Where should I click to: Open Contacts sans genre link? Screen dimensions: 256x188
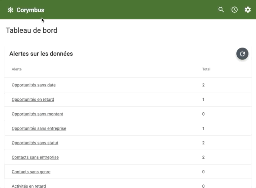(31, 172)
